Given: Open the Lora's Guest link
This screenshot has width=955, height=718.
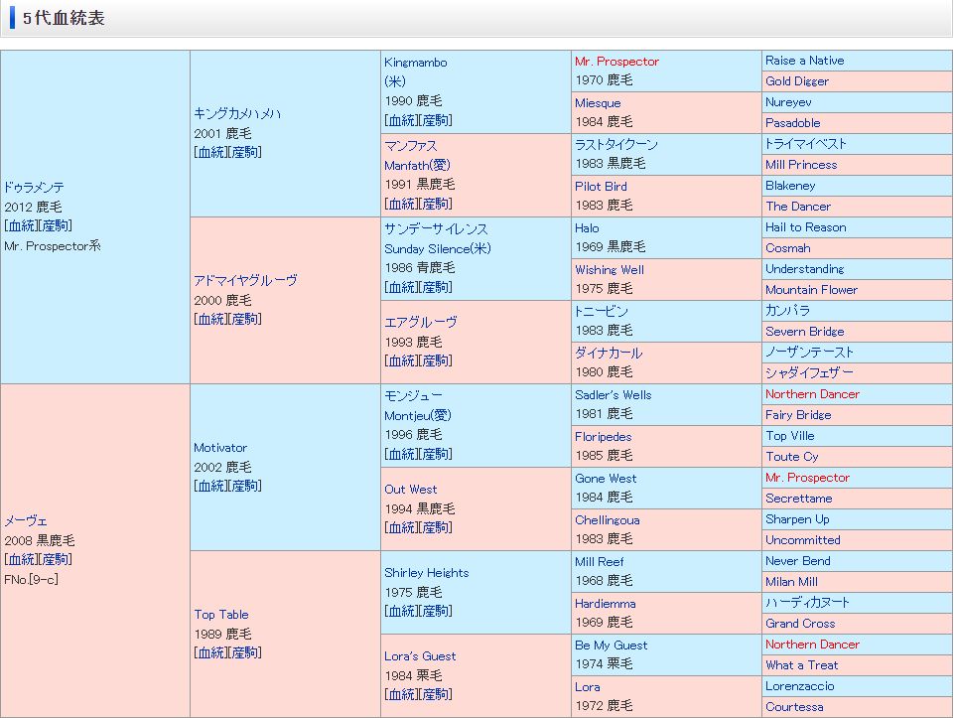Looking at the screenshot, I should (420, 656).
